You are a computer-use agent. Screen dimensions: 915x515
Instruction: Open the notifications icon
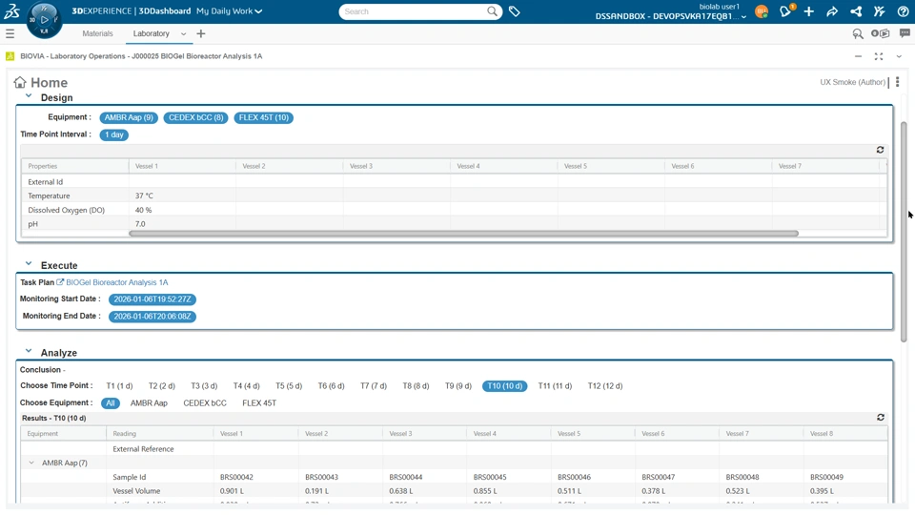(x=785, y=11)
